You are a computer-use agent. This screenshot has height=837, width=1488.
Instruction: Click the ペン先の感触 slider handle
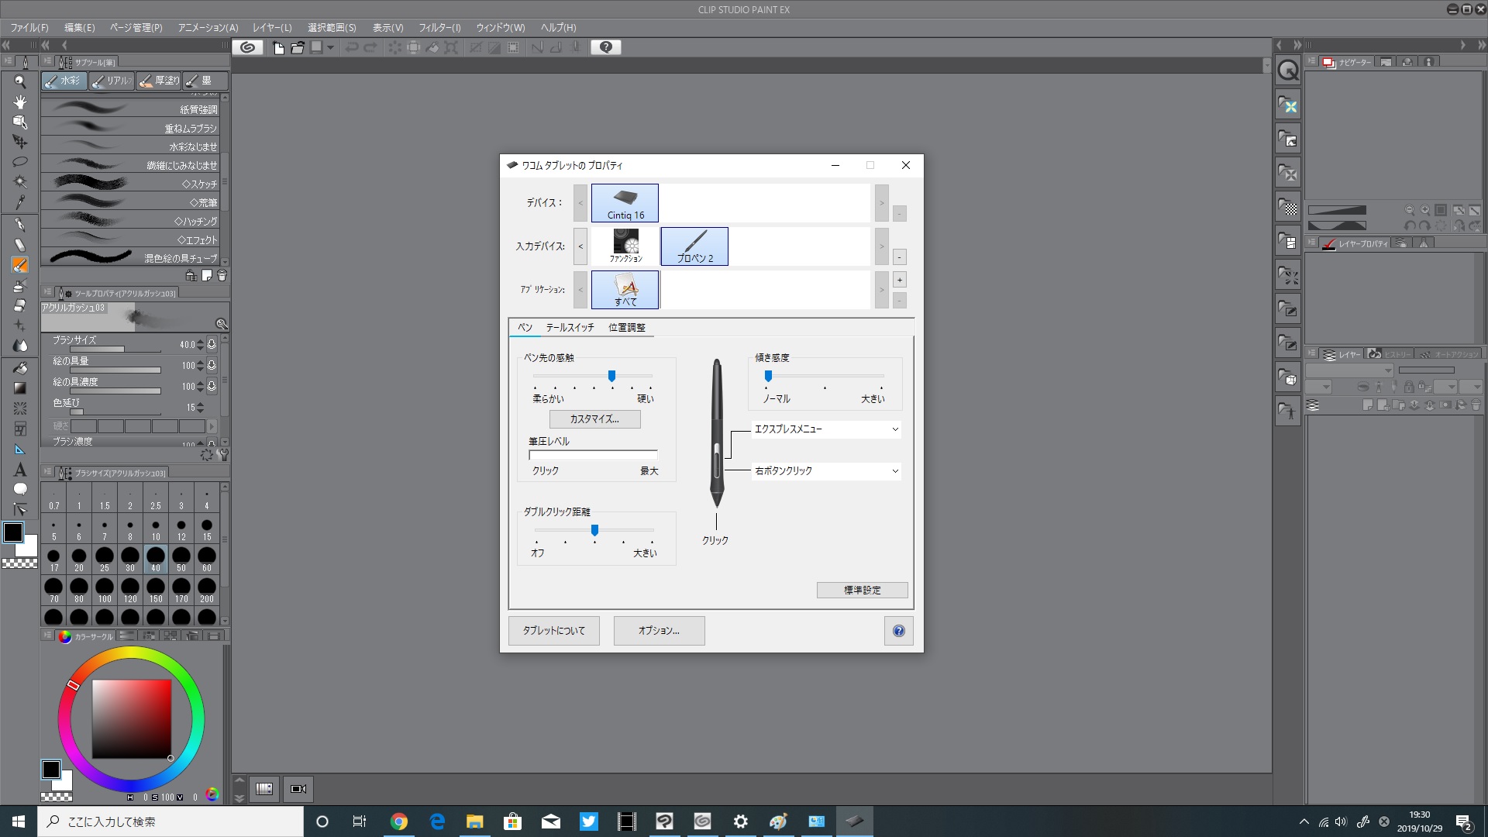click(x=611, y=376)
